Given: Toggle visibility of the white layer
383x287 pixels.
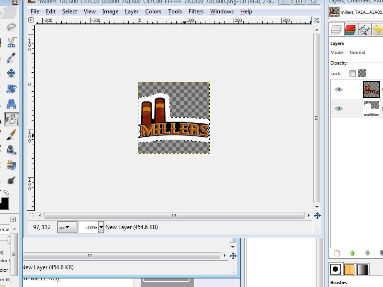Looking at the screenshot, I should (x=339, y=109).
